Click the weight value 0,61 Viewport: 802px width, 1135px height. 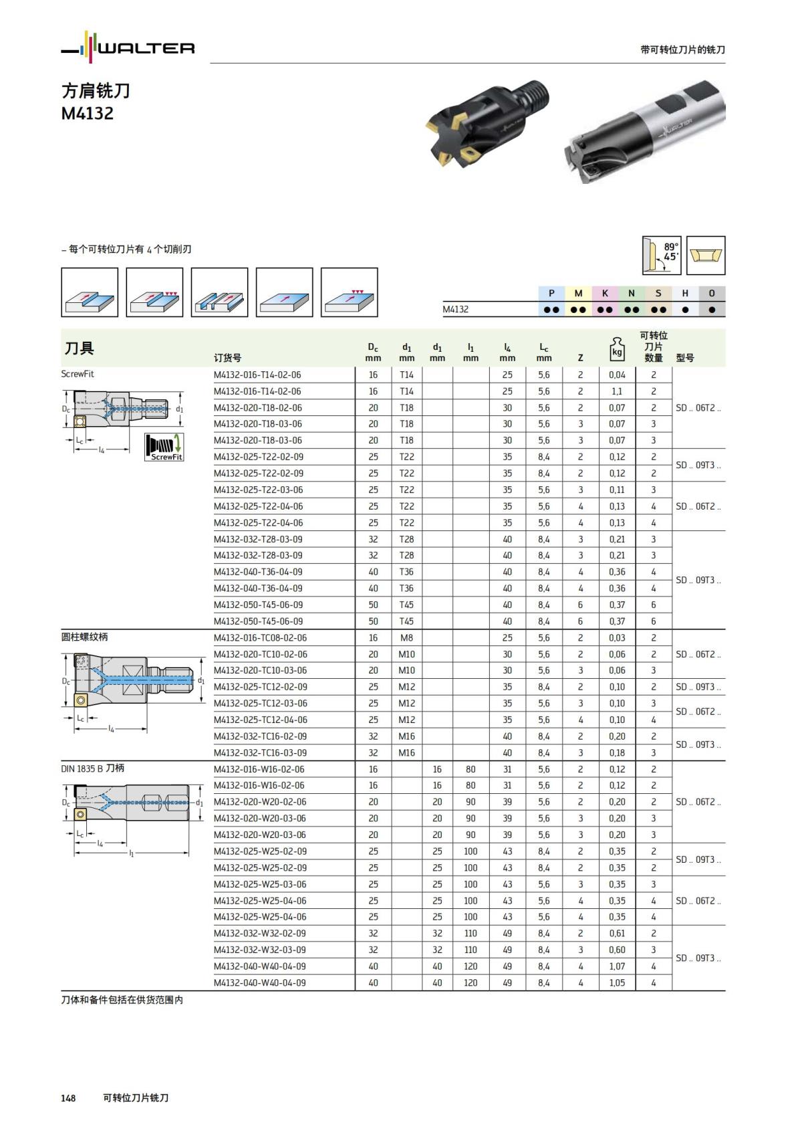coord(617,933)
